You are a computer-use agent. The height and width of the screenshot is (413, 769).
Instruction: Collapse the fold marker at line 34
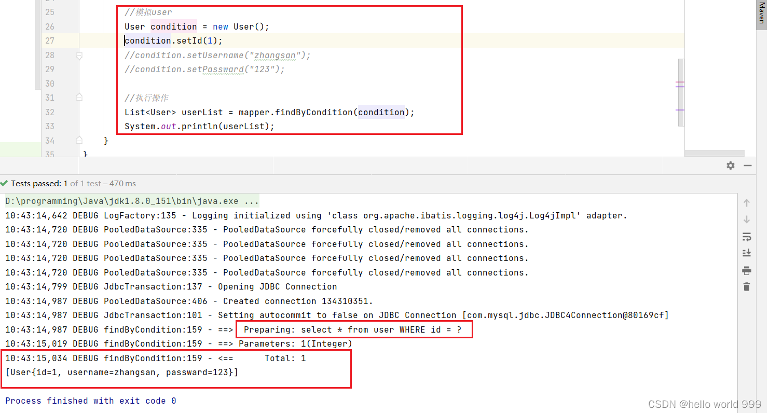(x=79, y=140)
